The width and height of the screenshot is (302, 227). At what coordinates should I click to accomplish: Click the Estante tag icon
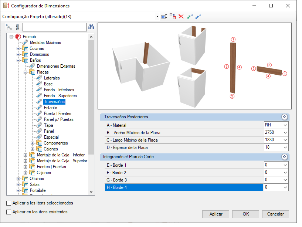click(x=39, y=108)
